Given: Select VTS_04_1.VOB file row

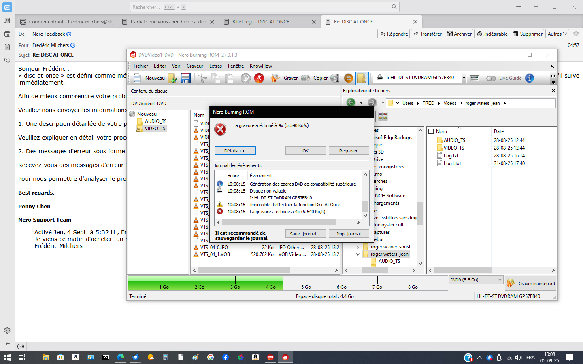Looking at the screenshot, I should pos(266,254).
